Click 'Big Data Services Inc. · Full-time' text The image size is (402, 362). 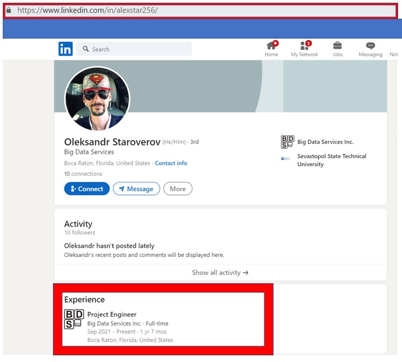click(x=128, y=323)
